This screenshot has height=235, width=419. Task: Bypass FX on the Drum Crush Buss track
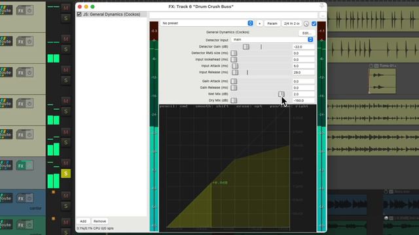tap(29, 166)
